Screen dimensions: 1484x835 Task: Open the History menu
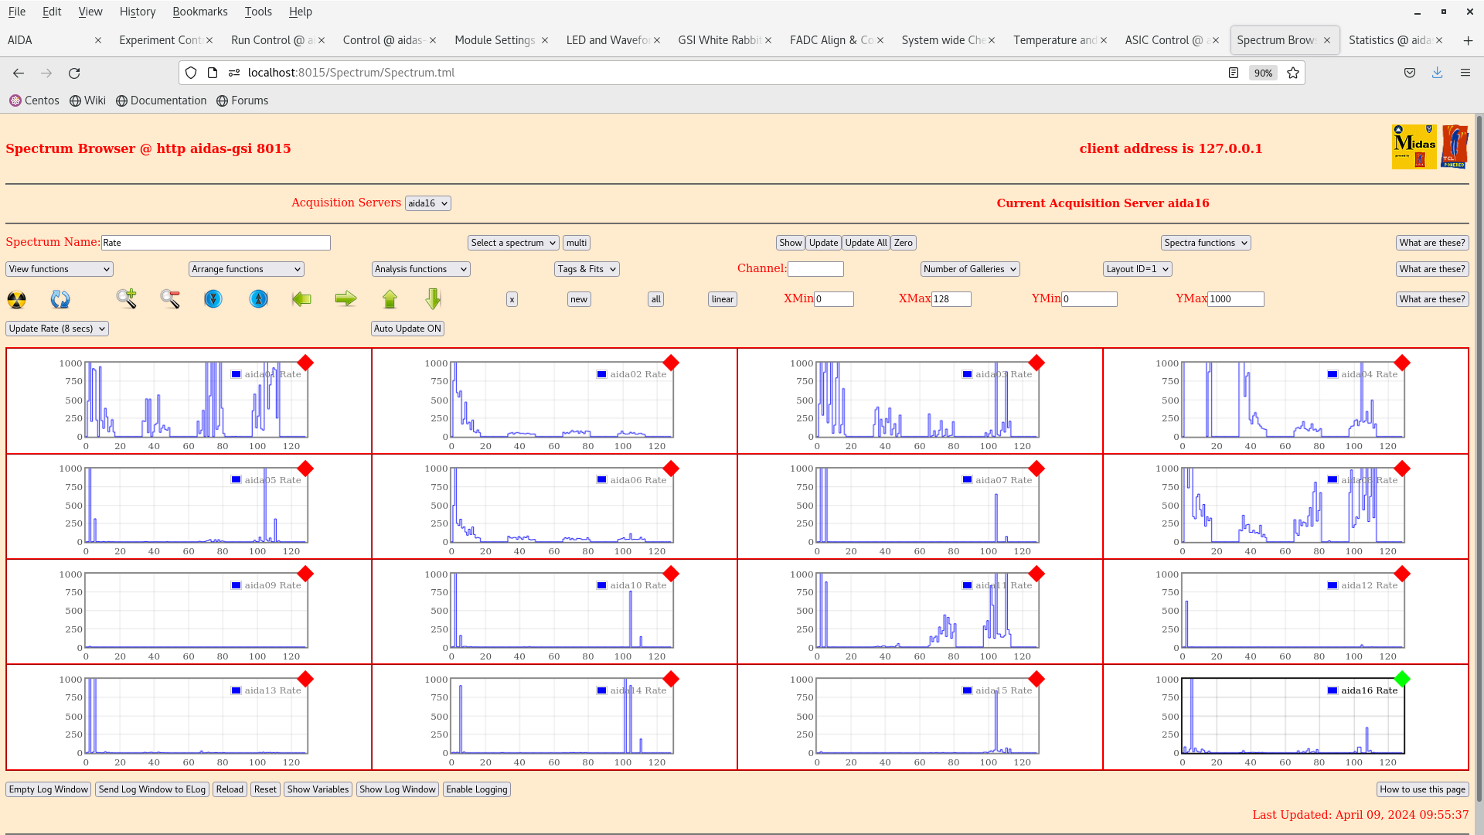(138, 12)
